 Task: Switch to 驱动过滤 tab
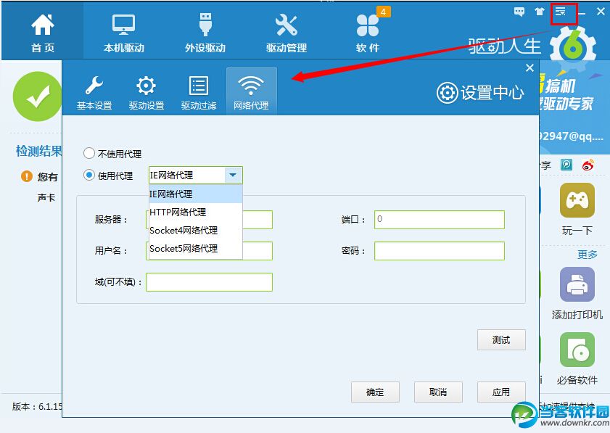(x=199, y=93)
